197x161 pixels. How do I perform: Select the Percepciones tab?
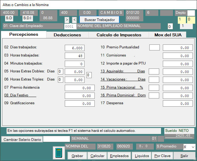tap(24, 35)
